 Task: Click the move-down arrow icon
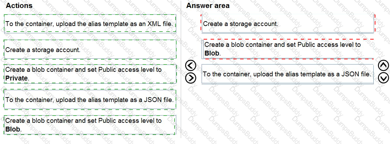[383, 78]
